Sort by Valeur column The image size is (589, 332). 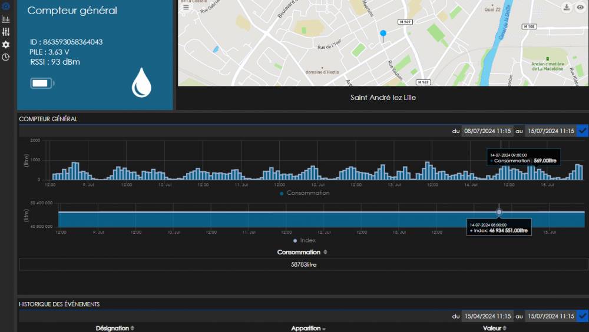tap(494, 328)
